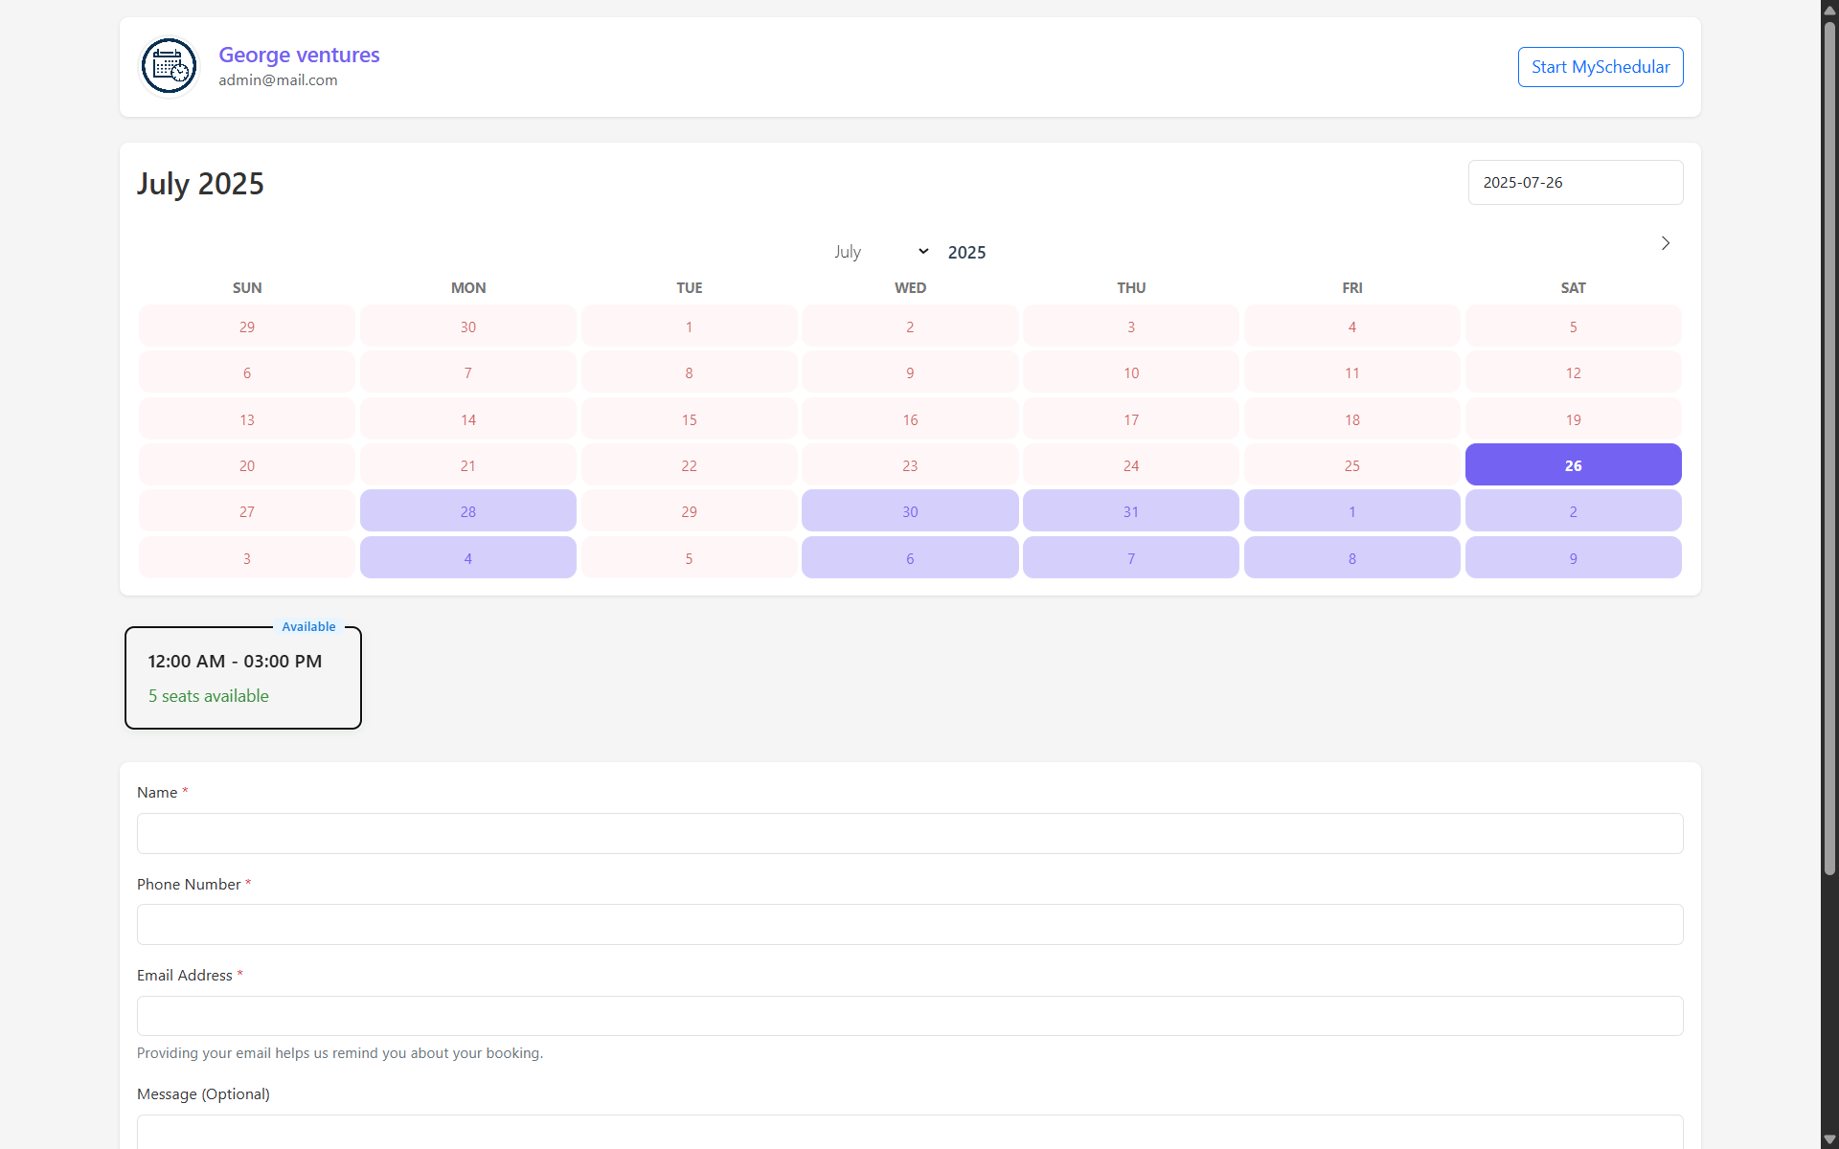Select July 30 on the calendar
1839x1149 pixels.
(910, 510)
